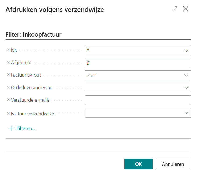Viewport: 197px width, 175px height.
Task: Close the Afdrukken volgens verzendwijze dialog
Action: coord(185,9)
